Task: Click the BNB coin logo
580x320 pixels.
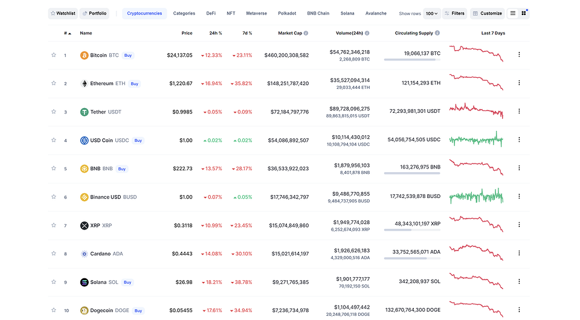Action: (85, 168)
